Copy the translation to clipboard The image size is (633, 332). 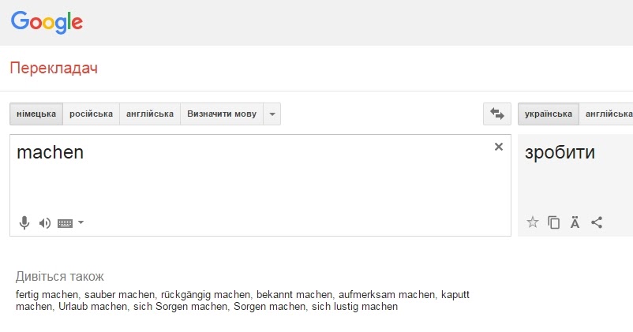click(x=553, y=222)
